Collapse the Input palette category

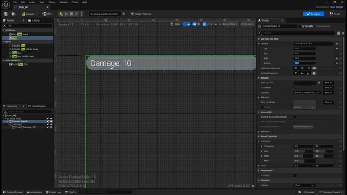4,42
